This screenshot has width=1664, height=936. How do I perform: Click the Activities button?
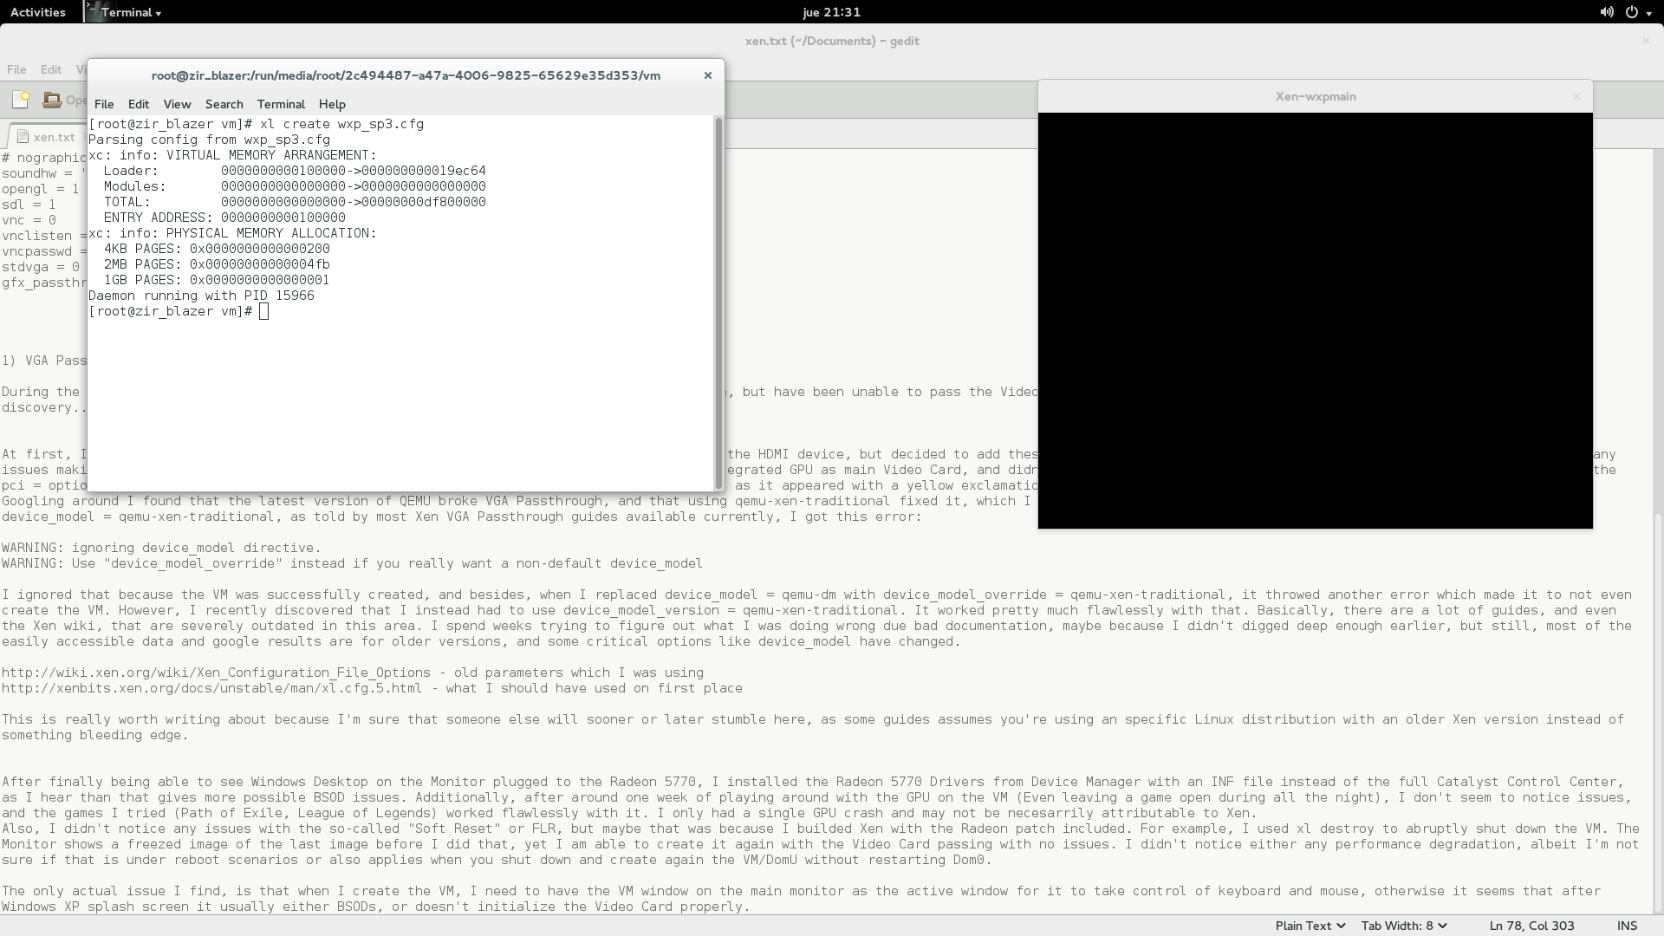(37, 12)
